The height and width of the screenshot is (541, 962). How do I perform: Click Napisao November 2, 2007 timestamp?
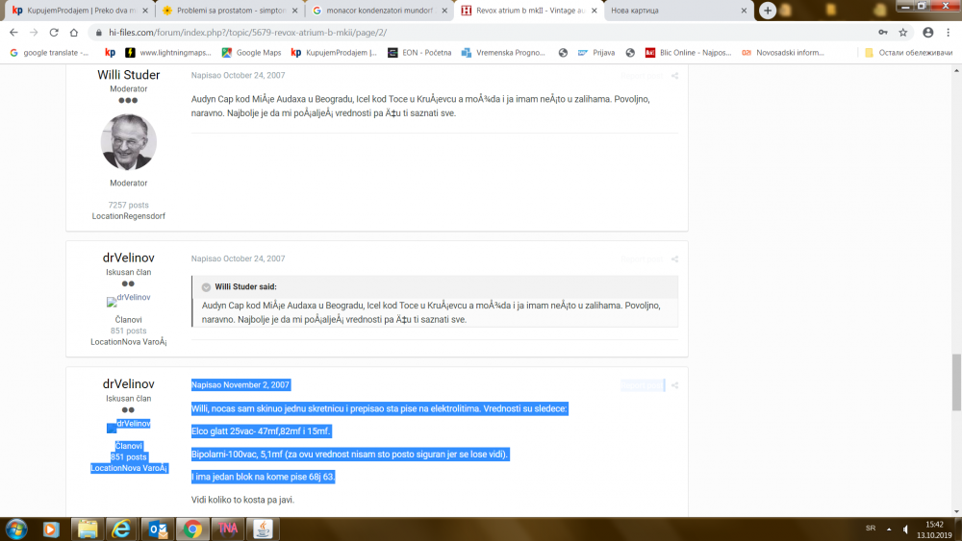point(240,384)
